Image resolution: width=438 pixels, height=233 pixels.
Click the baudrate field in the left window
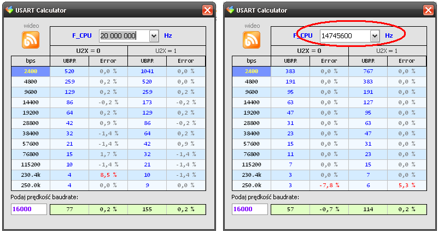29,210
